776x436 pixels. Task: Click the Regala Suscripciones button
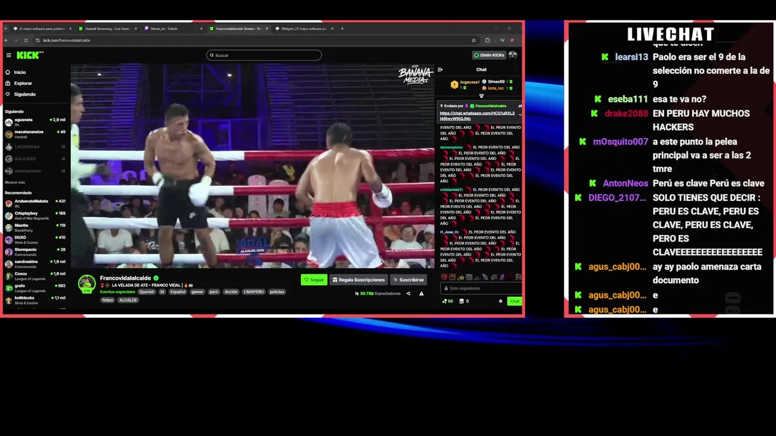[359, 280]
